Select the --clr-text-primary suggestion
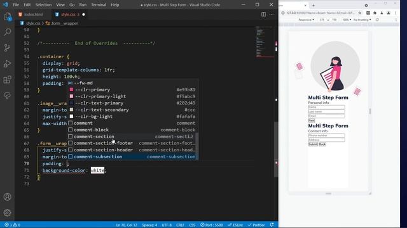The width and height of the screenshot is (407, 228). [133, 103]
